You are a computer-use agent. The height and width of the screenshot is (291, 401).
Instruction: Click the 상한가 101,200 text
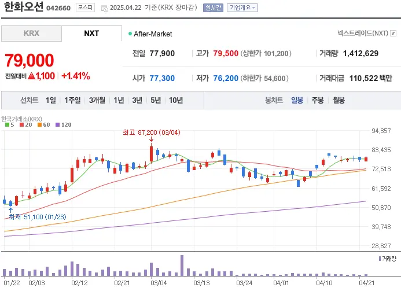point(266,53)
